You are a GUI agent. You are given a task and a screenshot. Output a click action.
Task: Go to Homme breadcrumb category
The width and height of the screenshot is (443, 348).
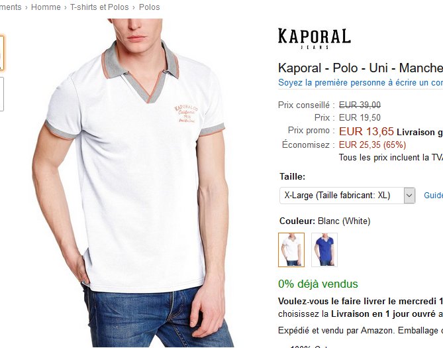[x=46, y=7]
